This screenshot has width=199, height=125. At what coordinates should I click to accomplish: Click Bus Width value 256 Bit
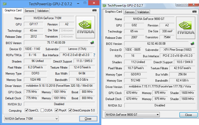tap(182, 74)
